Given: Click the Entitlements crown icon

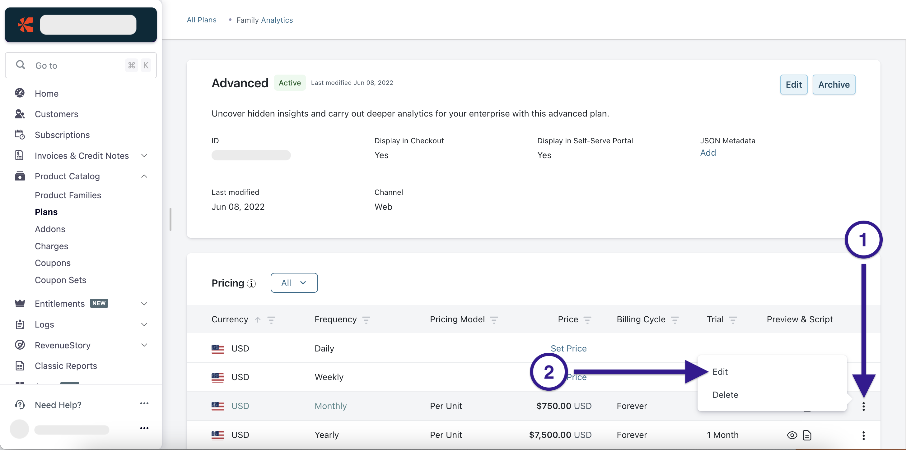Looking at the screenshot, I should point(20,303).
